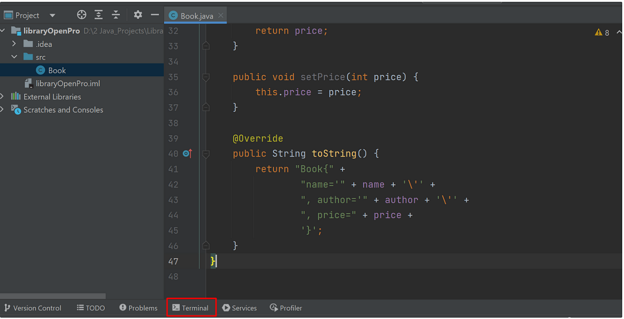Select the Book class in src
Image resolution: width=624 pixels, height=319 pixels.
coord(57,70)
